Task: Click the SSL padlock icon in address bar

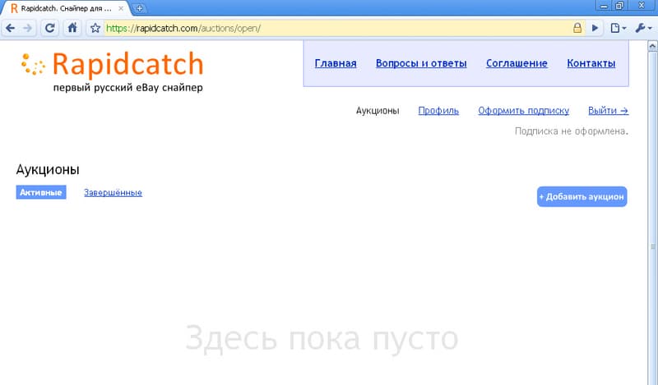Action: 577,28
